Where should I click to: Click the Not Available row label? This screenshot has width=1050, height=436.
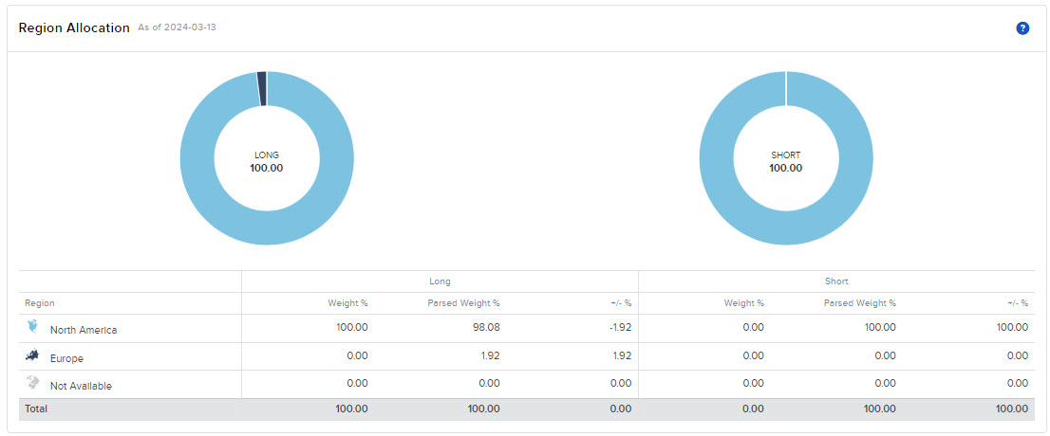[81, 386]
